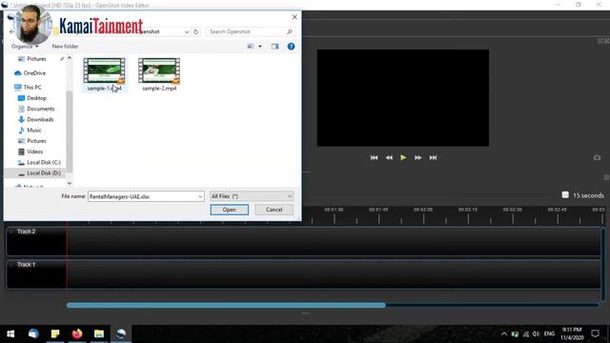Open the Organize menu
The width and height of the screenshot is (610, 343).
(25, 47)
